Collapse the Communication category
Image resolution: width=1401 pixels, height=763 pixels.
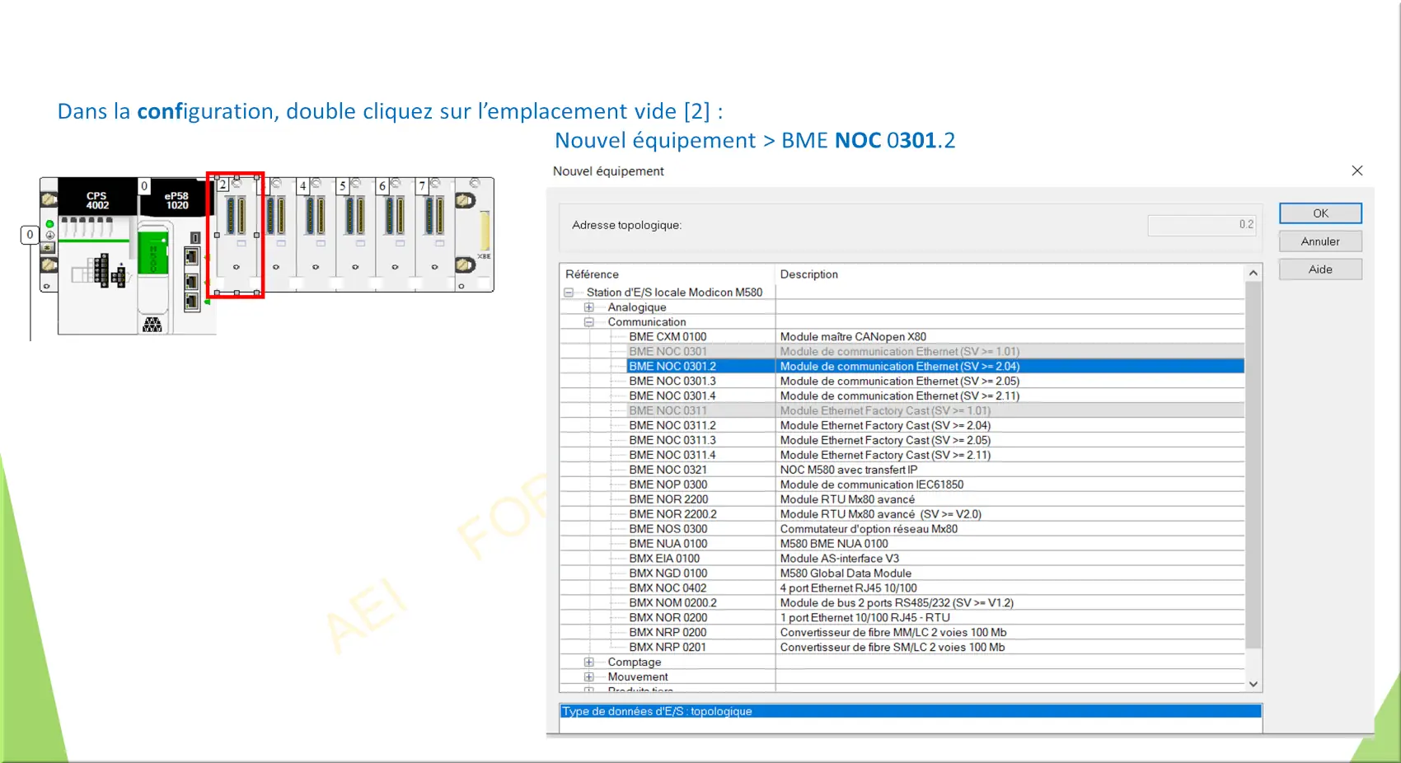pyautogui.click(x=589, y=322)
